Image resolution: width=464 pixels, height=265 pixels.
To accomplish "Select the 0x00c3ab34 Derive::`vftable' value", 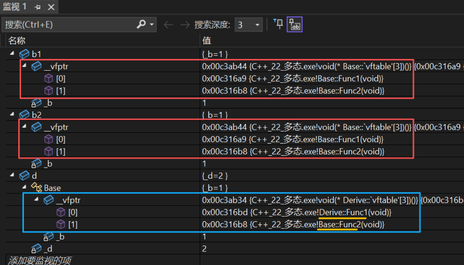I will tap(310, 200).
